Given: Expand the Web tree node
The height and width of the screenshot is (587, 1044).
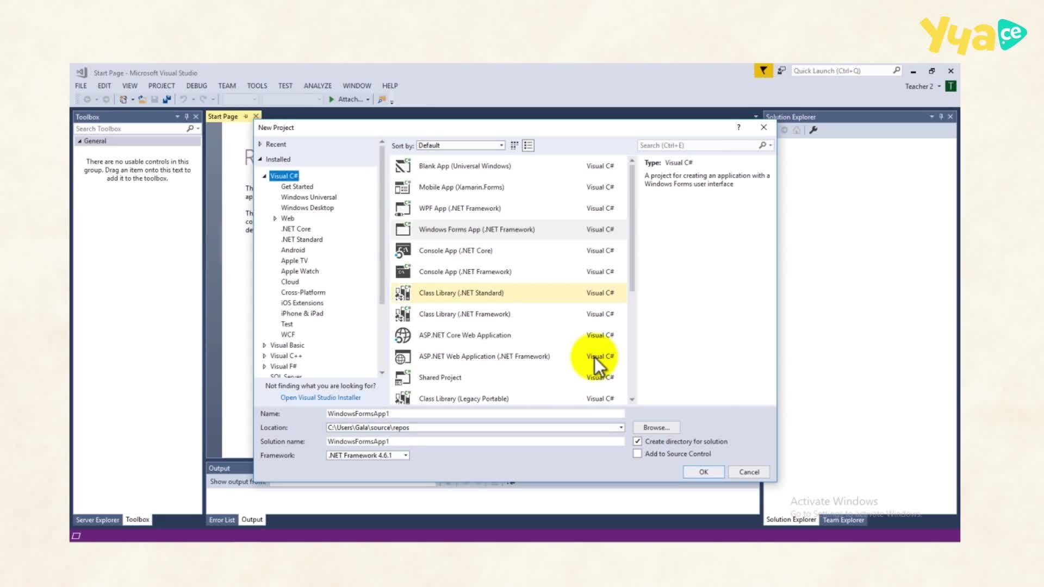Looking at the screenshot, I should [x=275, y=218].
